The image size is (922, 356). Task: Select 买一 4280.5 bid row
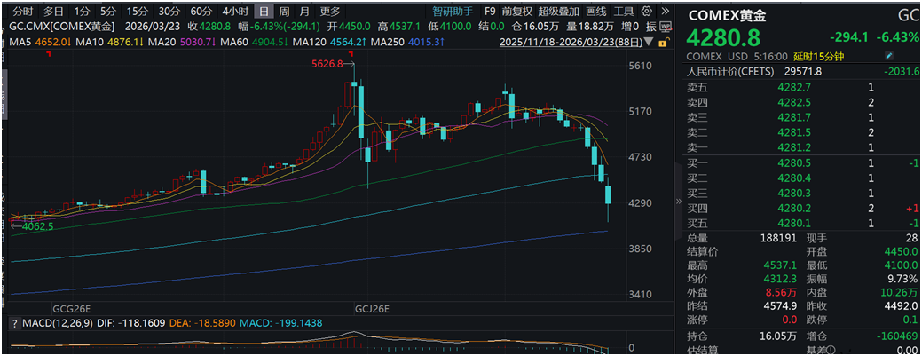point(803,163)
